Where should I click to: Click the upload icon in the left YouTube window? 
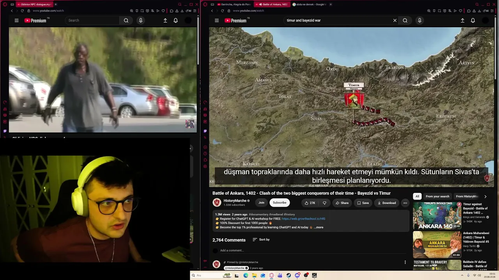click(165, 21)
